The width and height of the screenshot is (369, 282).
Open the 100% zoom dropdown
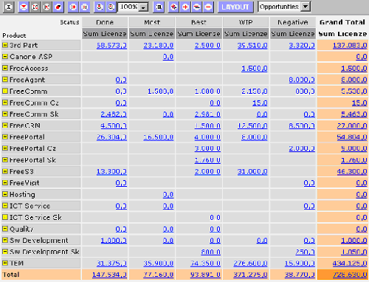click(143, 7)
